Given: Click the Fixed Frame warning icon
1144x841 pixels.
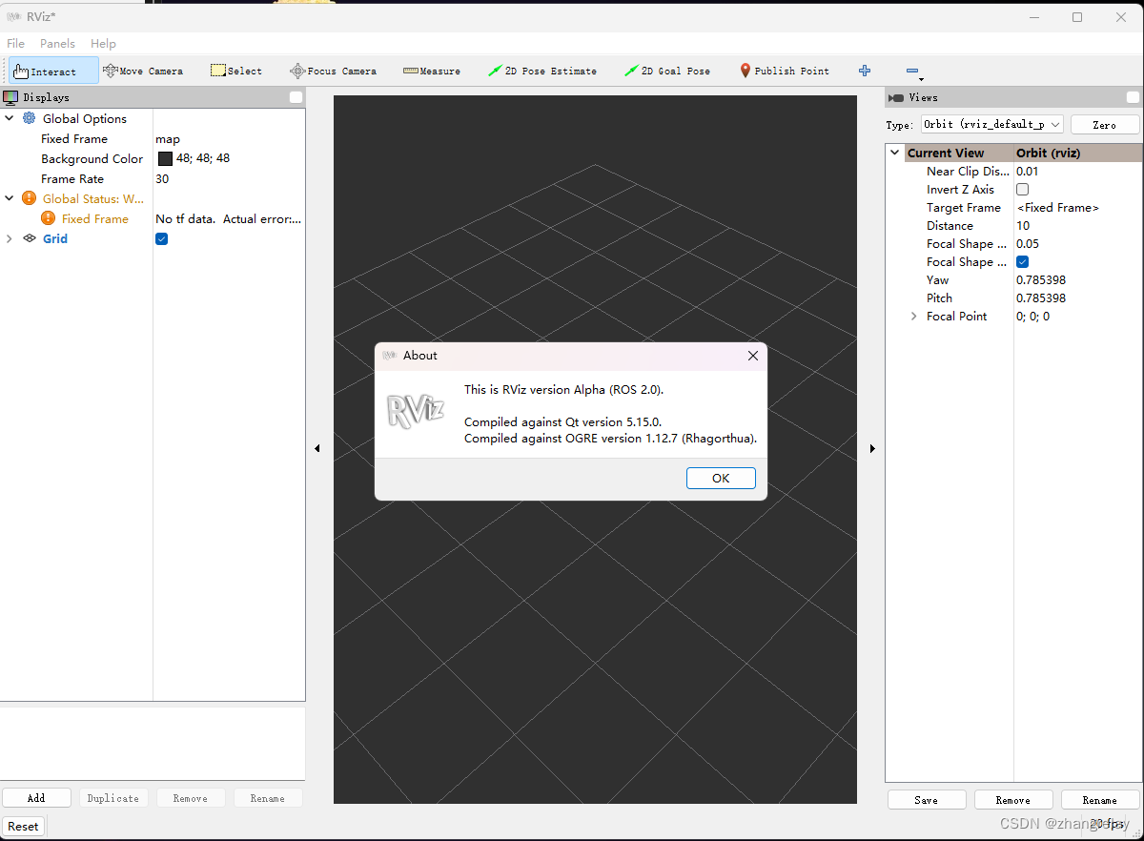Looking at the screenshot, I should [49, 218].
